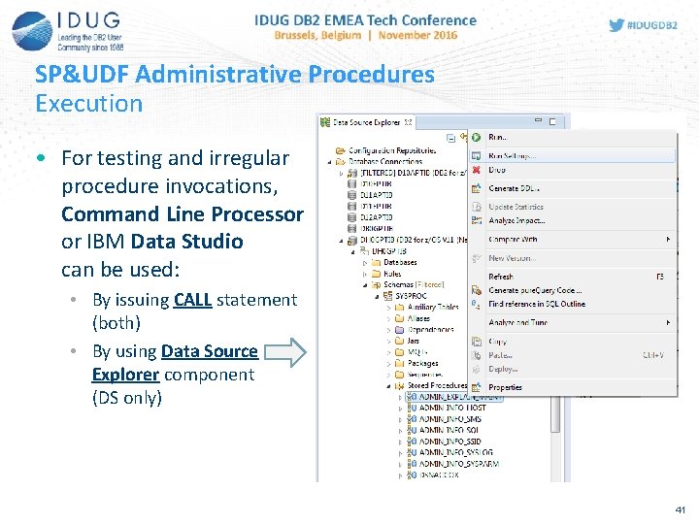Viewport: 699px width, 524px height.
Task: Select the Data Source Explorer tab
Action: tap(367, 122)
